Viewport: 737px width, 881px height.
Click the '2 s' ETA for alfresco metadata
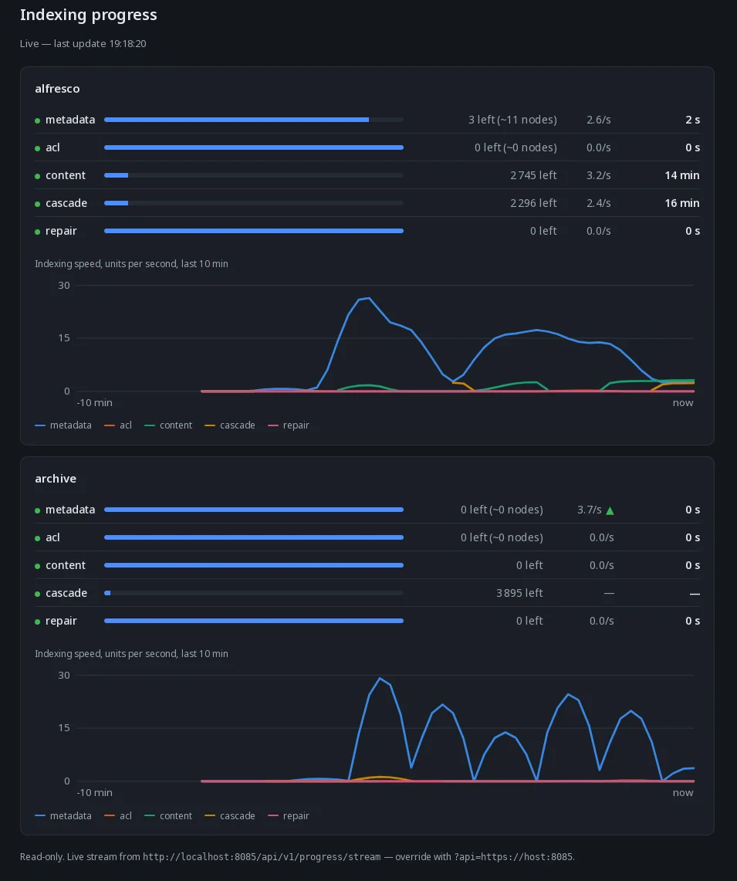(x=692, y=120)
